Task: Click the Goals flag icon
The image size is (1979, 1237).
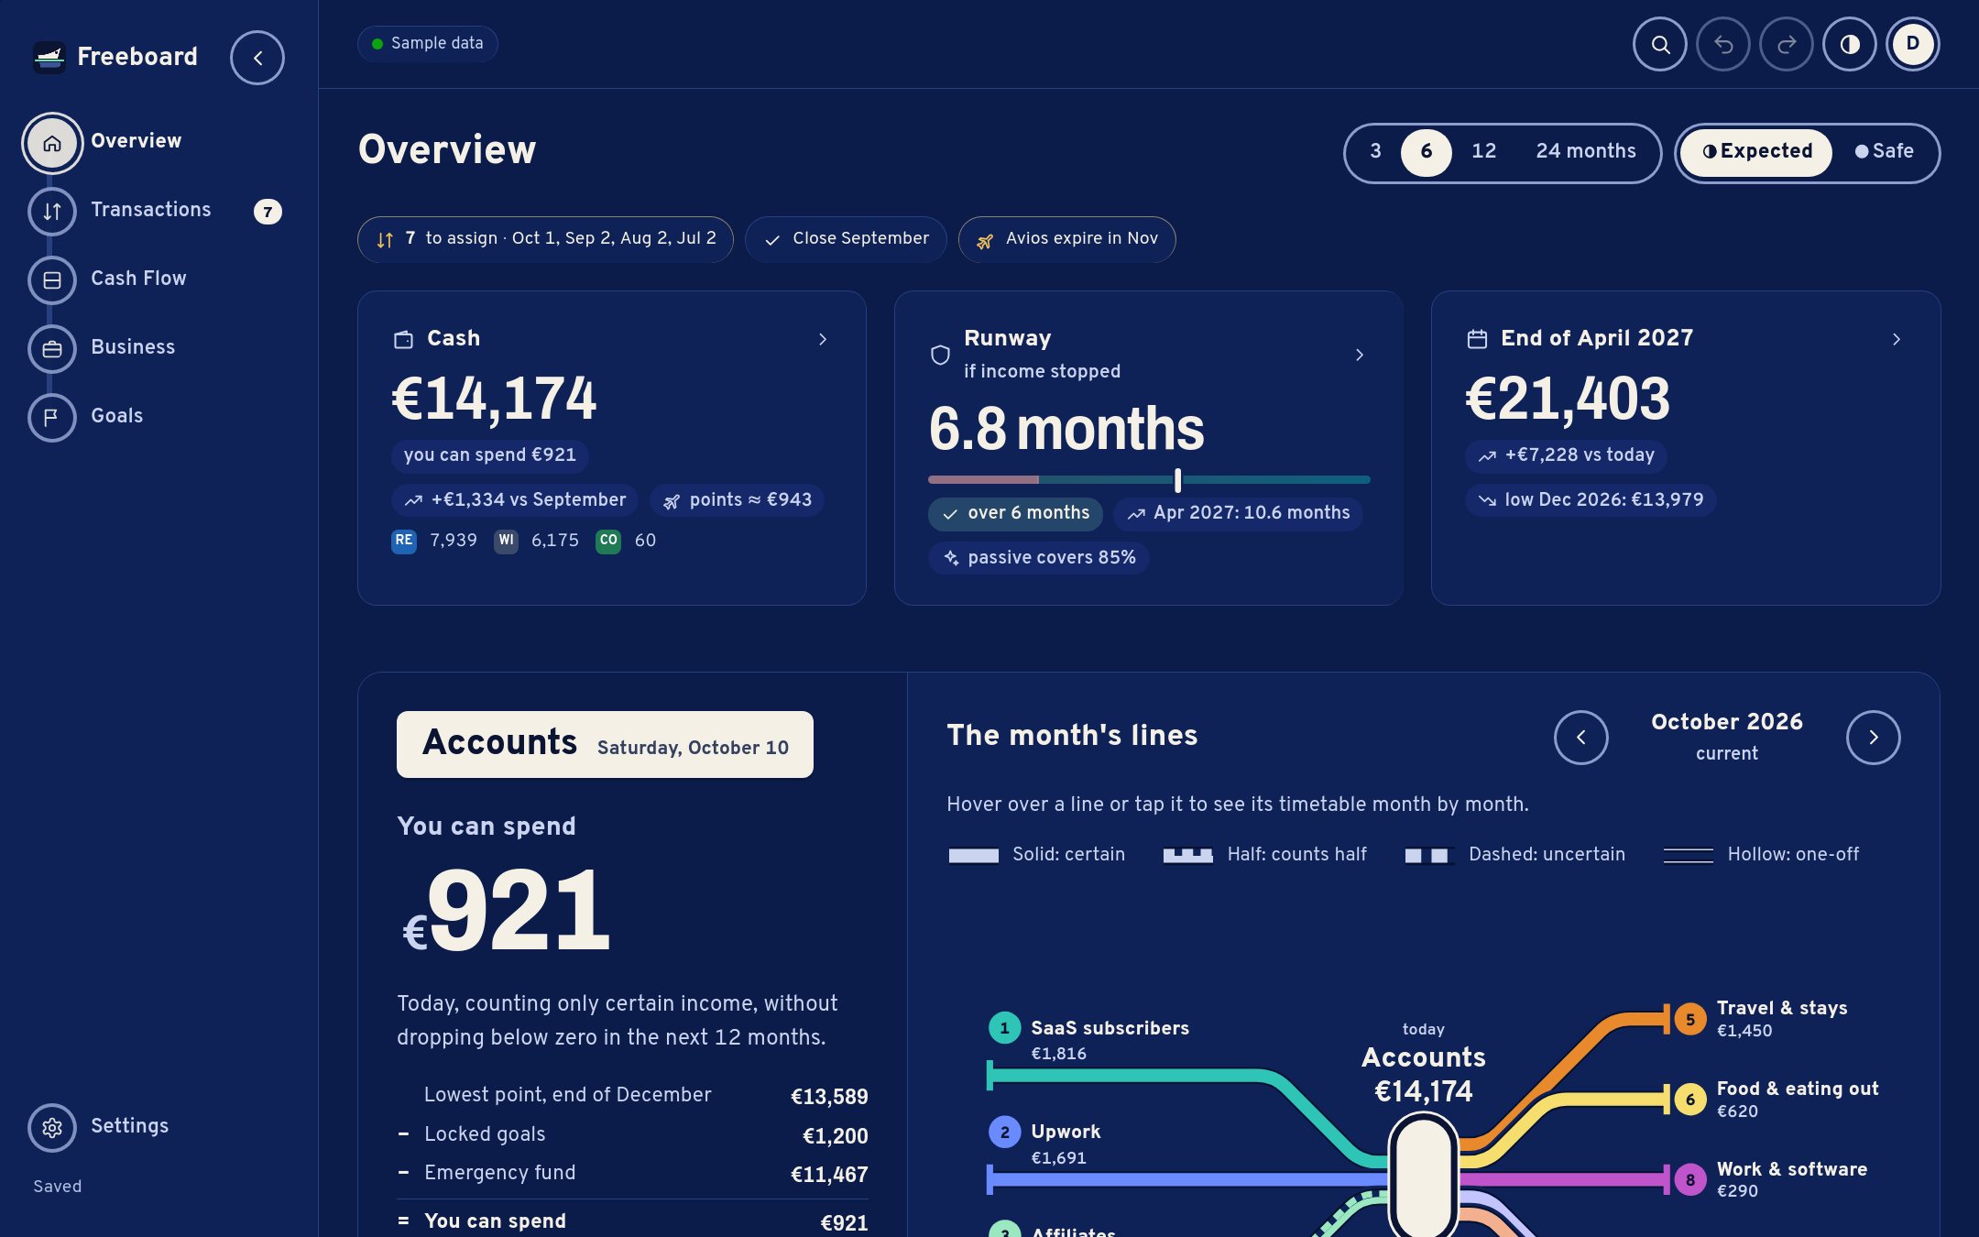Action: pyautogui.click(x=52, y=418)
